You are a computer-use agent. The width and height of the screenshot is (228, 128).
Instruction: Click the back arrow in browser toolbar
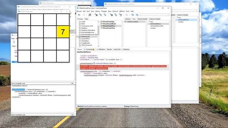point(79,15)
